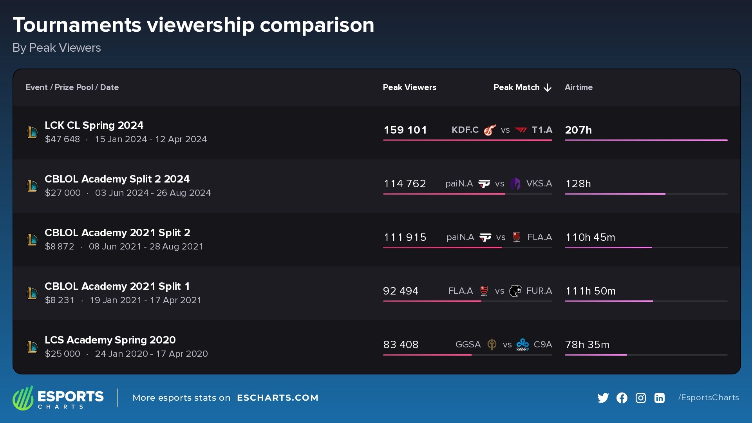The width and height of the screenshot is (752, 423).
Task: Open the Twitter social profile
Action: point(603,398)
